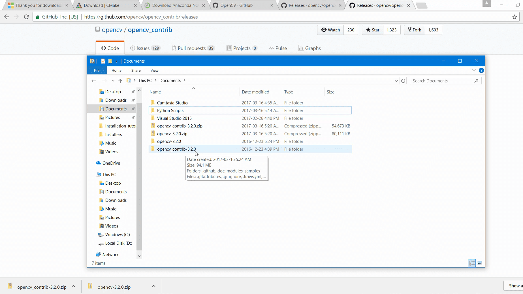
Task: Fork the opencv_contrib repository
Action: click(x=414, y=30)
